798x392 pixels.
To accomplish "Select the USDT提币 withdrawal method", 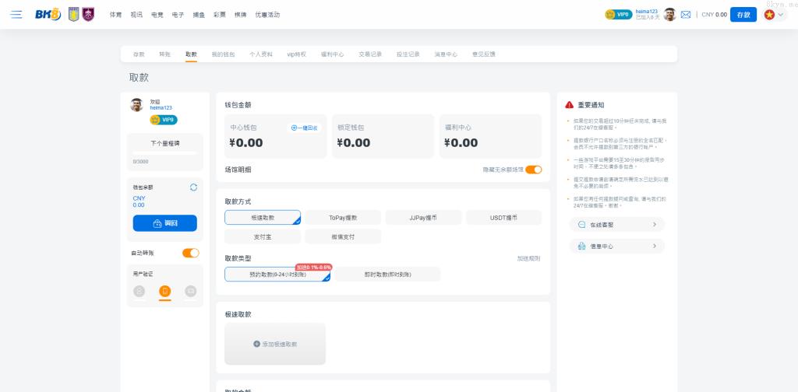I will (x=503, y=218).
